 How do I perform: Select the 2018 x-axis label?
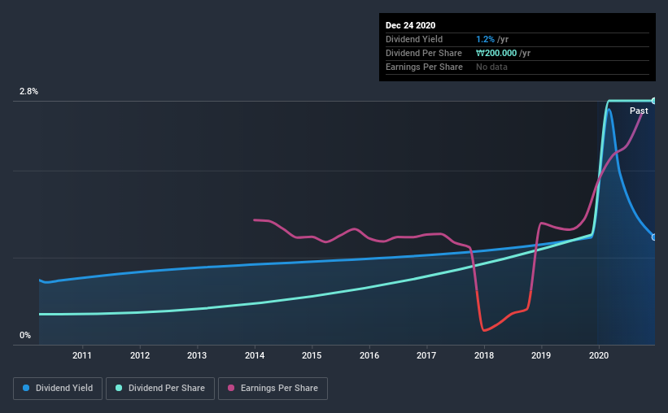pos(484,355)
